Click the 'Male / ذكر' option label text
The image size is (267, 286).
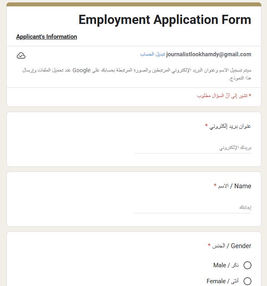(x=226, y=265)
